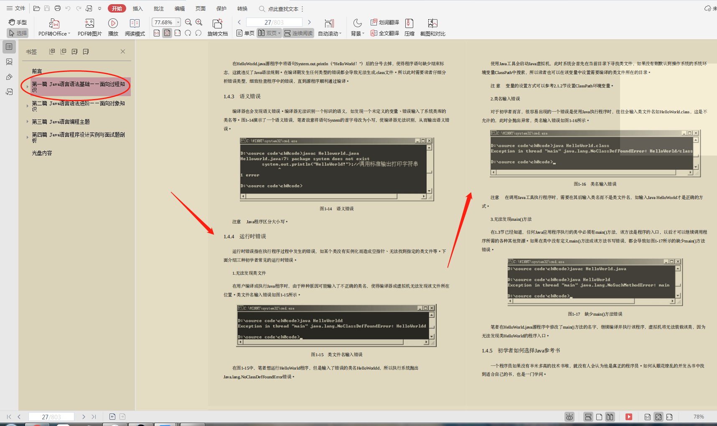Screen dimensions: 717x426
Task: Toggle continuous reading (连续阅读)
Action: click(298, 33)
